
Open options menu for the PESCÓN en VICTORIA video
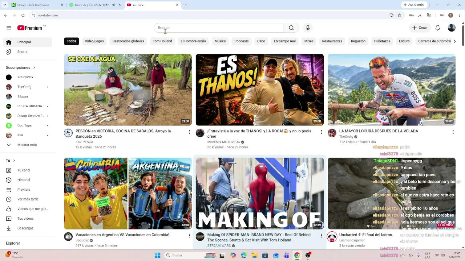click(189, 132)
